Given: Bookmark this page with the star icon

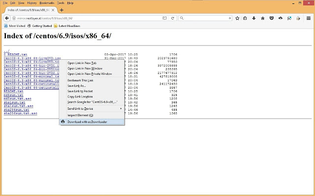Looking at the screenshot, I should [237, 18].
